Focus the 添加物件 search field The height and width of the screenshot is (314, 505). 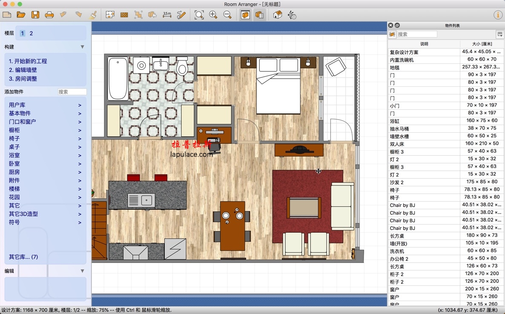(72, 92)
